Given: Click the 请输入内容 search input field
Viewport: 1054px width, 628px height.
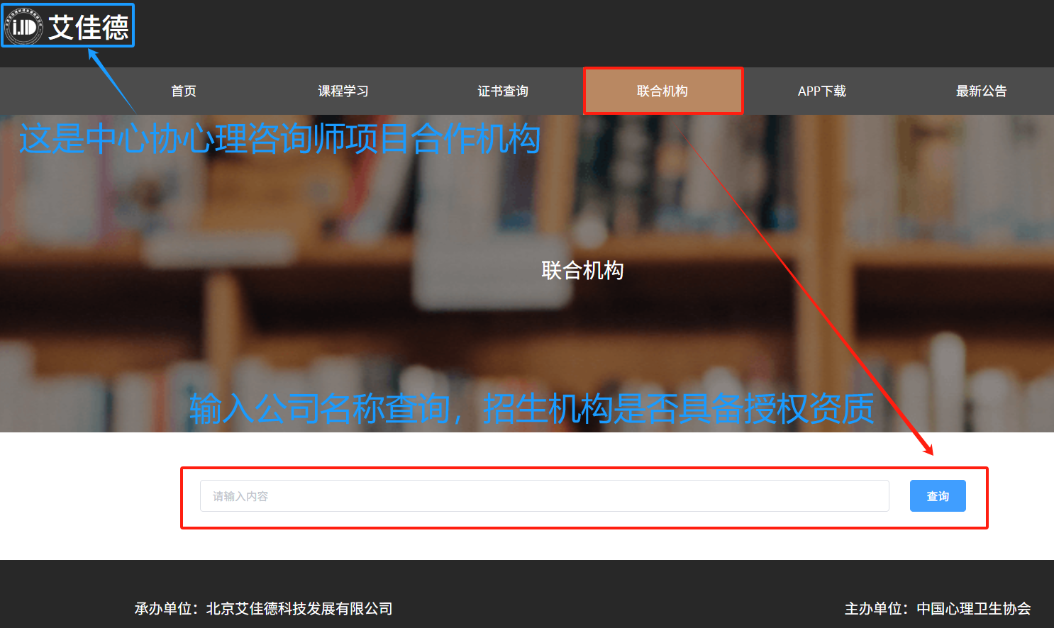Looking at the screenshot, I should click(544, 496).
